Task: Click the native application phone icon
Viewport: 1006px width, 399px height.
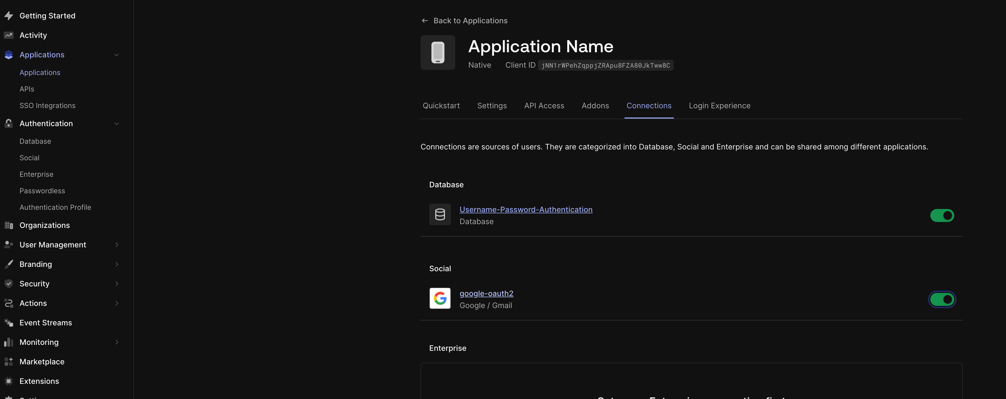Action: click(x=438, y=53)
